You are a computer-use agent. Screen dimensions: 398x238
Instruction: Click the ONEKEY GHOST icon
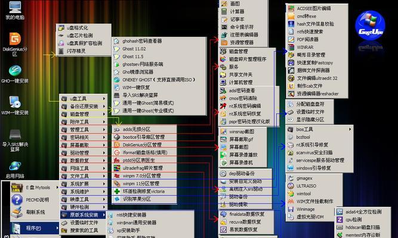click(x=116, y=80)
